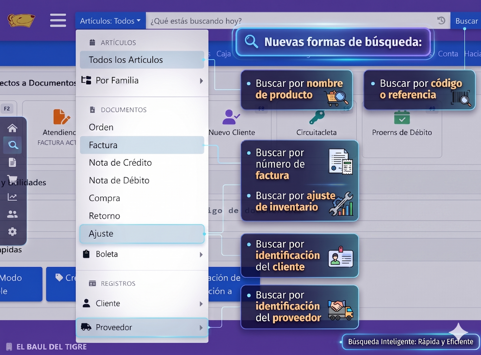Click the Nuevo Cliente person icon
481x355 pixels.
(231, 117)
